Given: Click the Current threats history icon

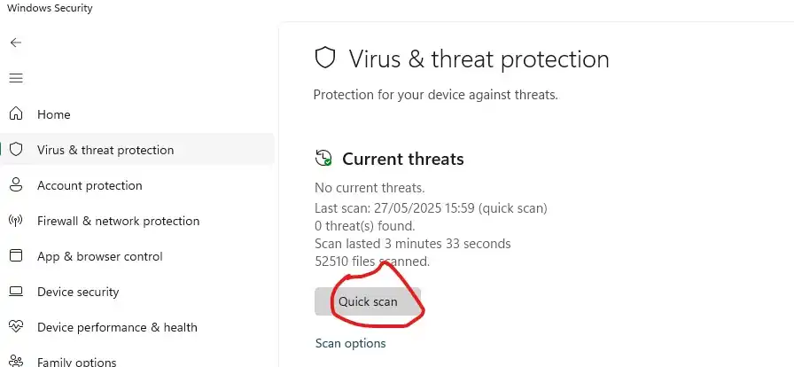Looking at the screenshot, I should pos(323,159).
